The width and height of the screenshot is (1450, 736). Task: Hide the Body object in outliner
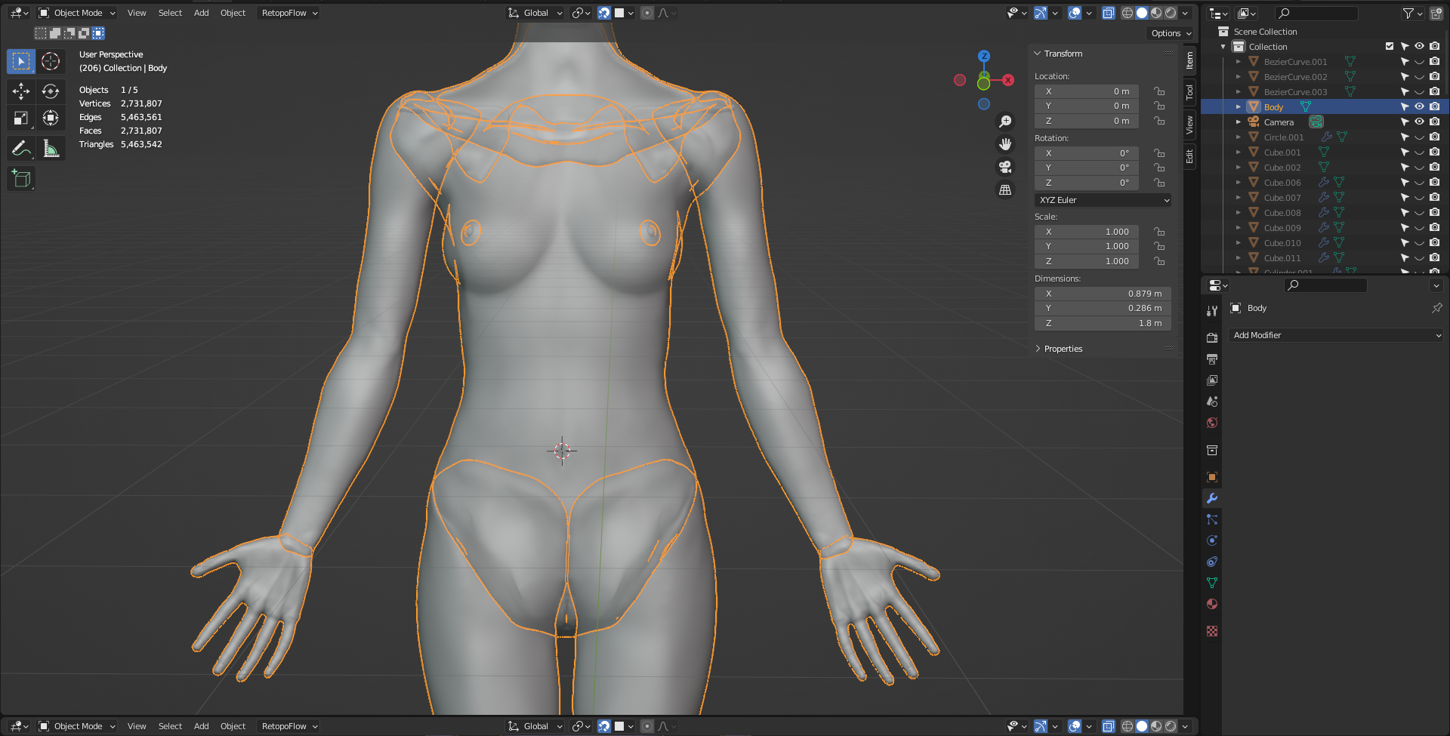pos(1419,106)
